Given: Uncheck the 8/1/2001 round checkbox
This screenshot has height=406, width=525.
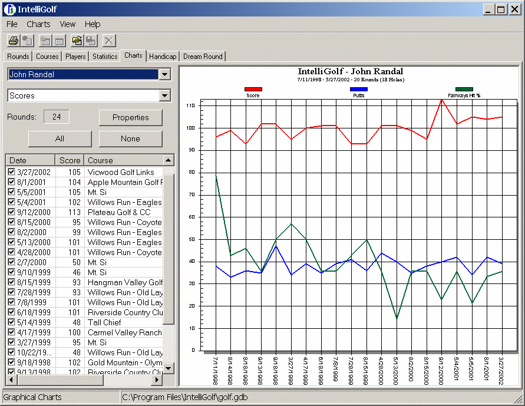Looking at the screenshot, I should [x=11, y=181].
